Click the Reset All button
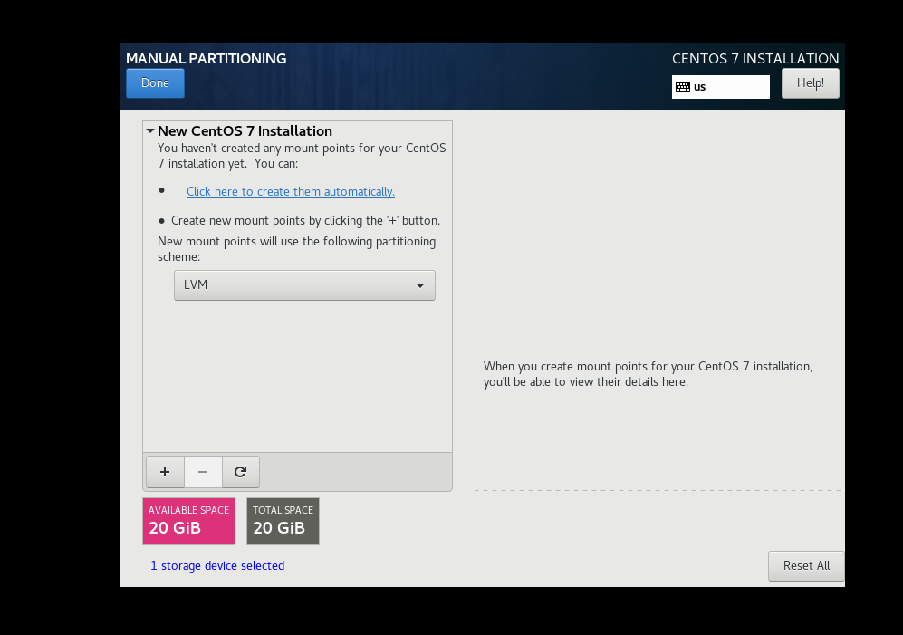903x635 pixels. click(x=806, y=566)
